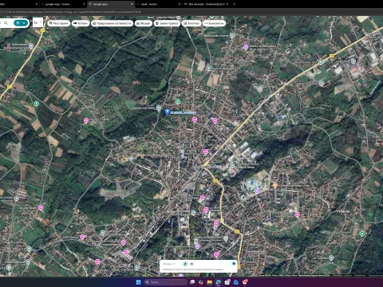Image resolution: width=383 pixels, height=287 pixels.
Task: Open a new browser tab
Action: 234,4
